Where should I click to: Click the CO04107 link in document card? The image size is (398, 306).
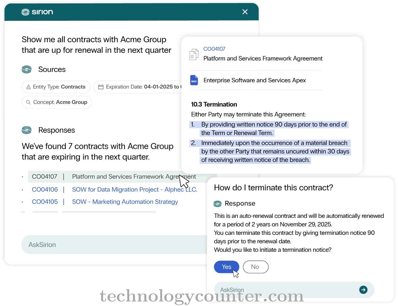coord(214,49)
